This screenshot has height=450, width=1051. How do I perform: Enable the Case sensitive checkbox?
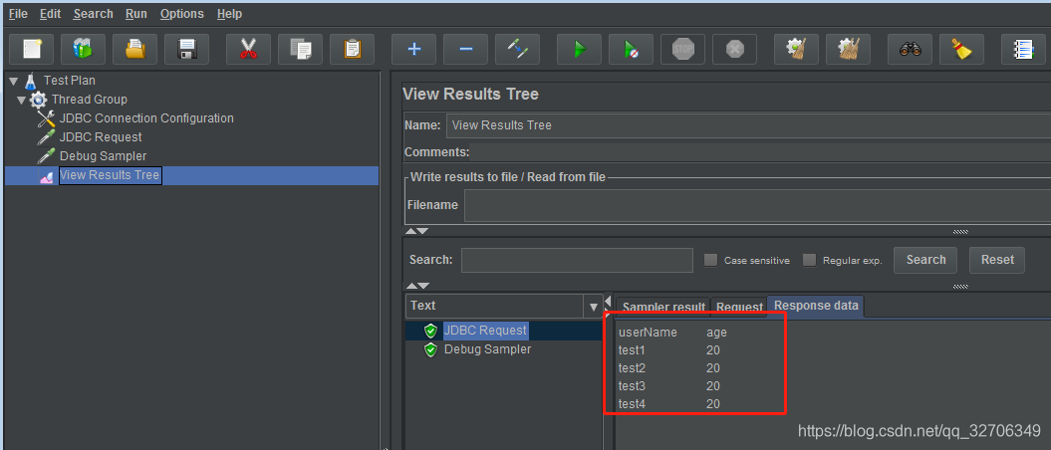tap(711, 260)
